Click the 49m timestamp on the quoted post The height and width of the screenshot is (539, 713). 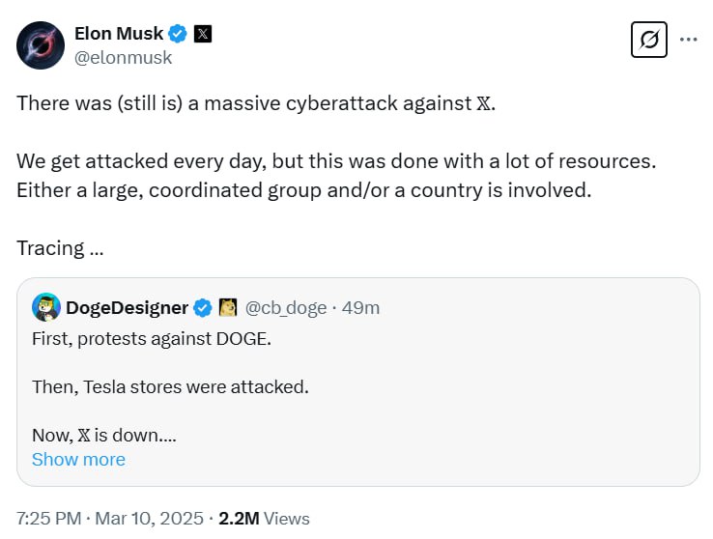click(360, 308)
